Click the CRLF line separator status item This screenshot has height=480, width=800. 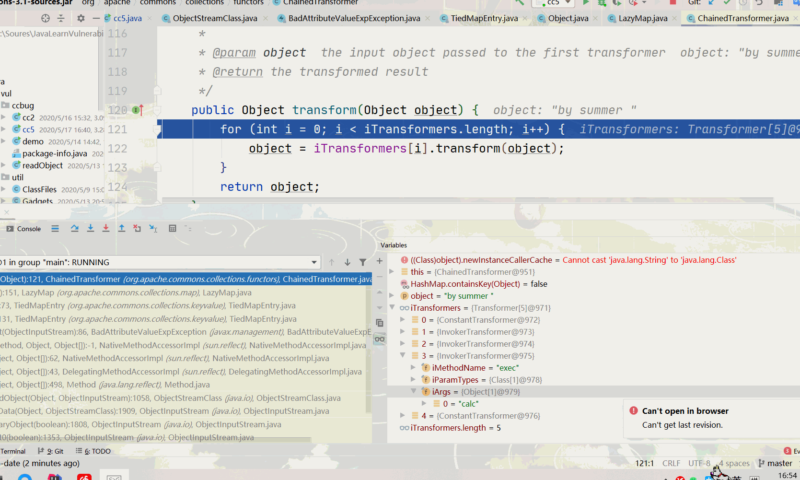(x=671, y=463)
